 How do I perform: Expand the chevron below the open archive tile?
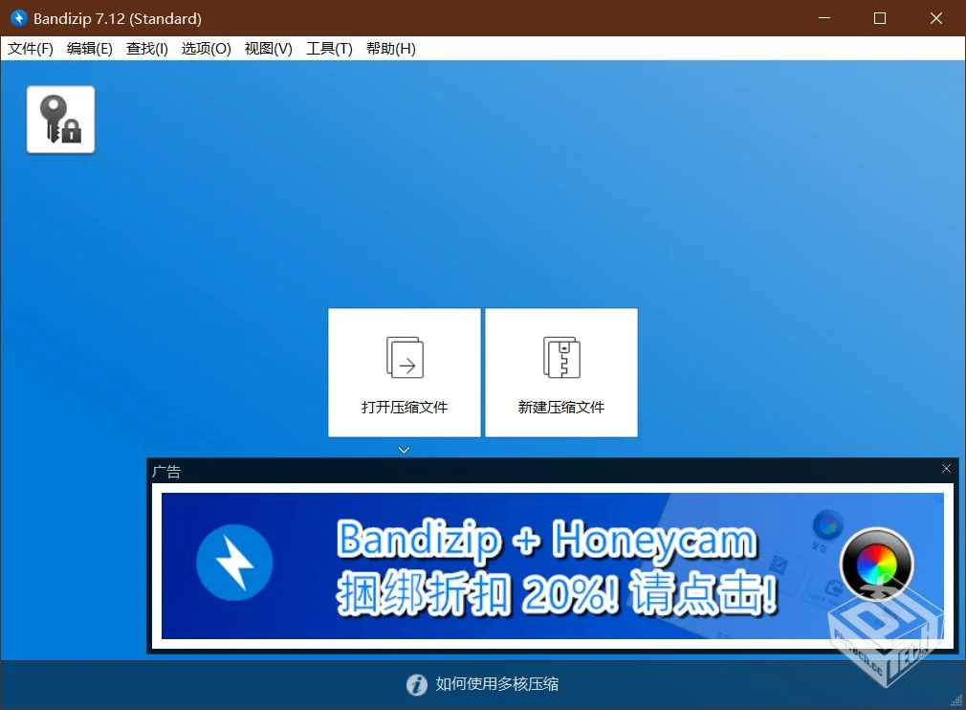coord(405,449)
